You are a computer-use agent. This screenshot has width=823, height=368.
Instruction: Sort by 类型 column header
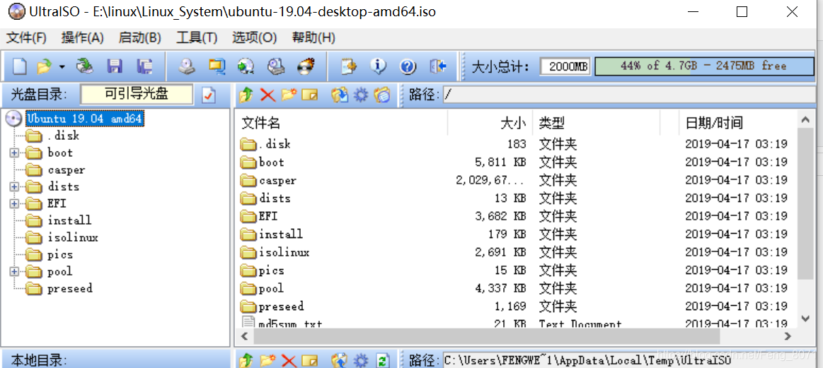597,123
